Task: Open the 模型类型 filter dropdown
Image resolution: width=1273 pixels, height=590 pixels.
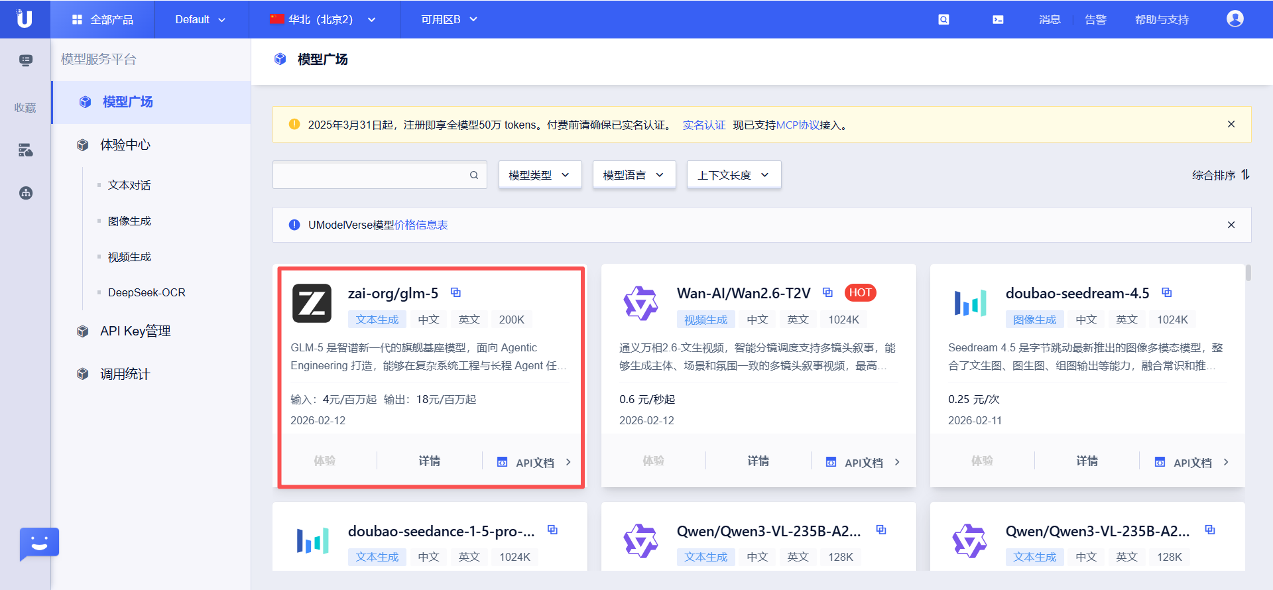Action: (540, 175)
